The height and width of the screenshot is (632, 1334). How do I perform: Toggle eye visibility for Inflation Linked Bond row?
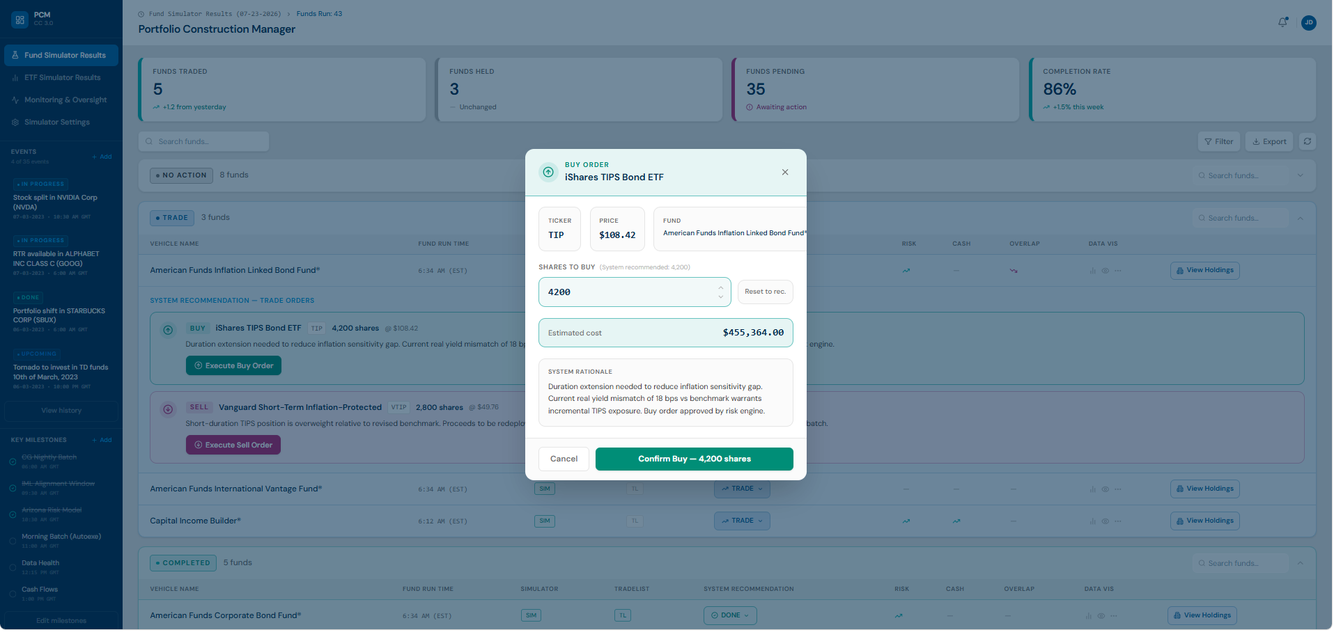[1105, 271]
